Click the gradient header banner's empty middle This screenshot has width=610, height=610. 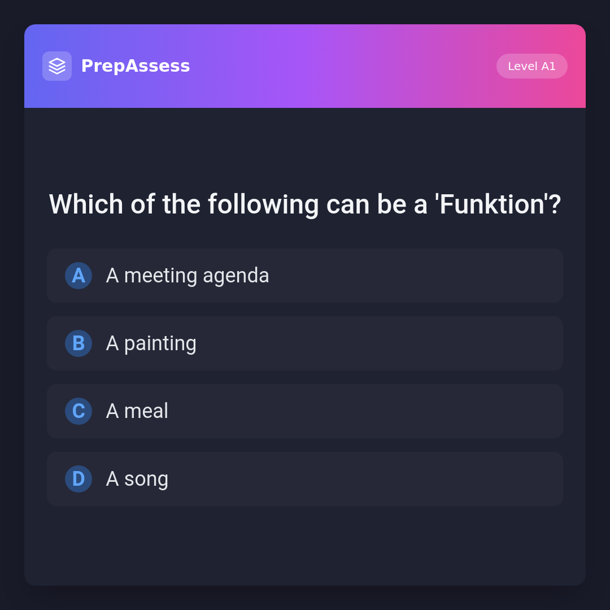339,66
